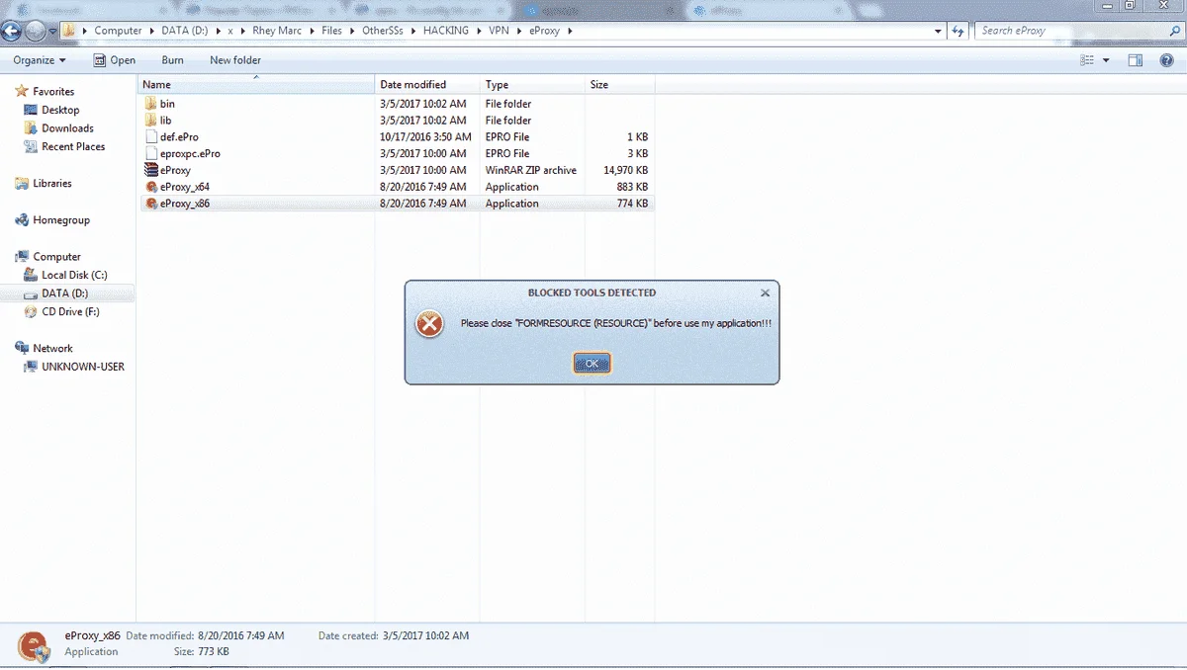Viewport: 1187px width, 670px height.
Task: Go back with the Explorer back arrow
Action: point(12,31)
